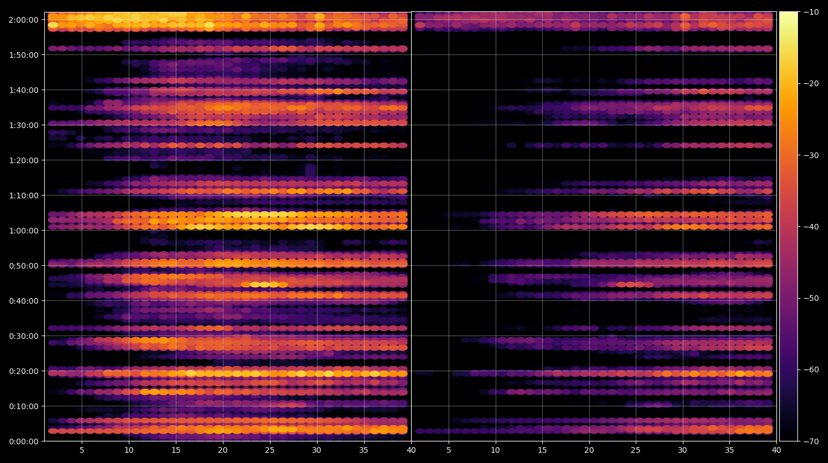Click x-axis label 5 under right heatmap
The image size is (828, 463).
coord(449,451)
